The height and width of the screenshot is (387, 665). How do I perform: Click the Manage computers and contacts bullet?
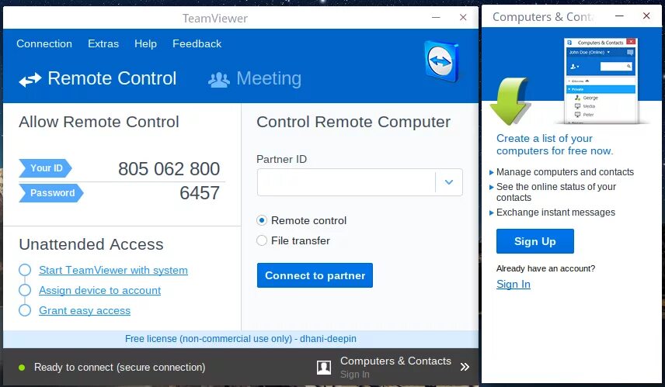pos(565,172)
